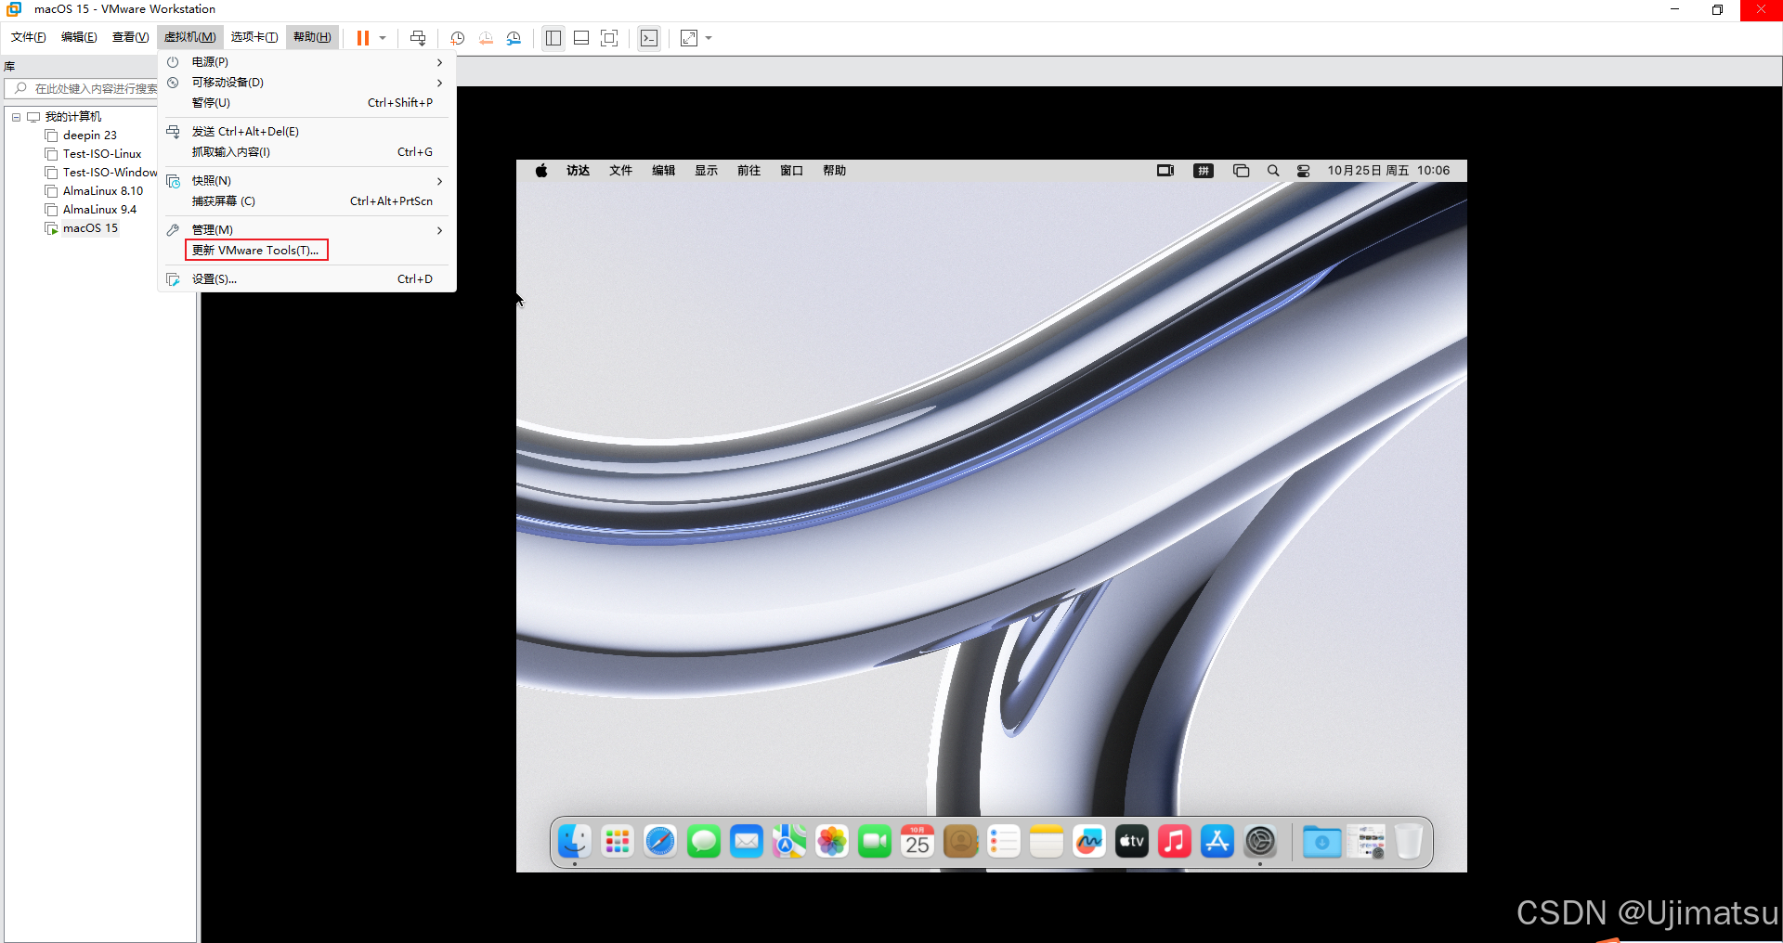Select 发送 Ctrl+Alt+Del(E) menu entry
The image size is (1783, 943).
tap(306, 132)
